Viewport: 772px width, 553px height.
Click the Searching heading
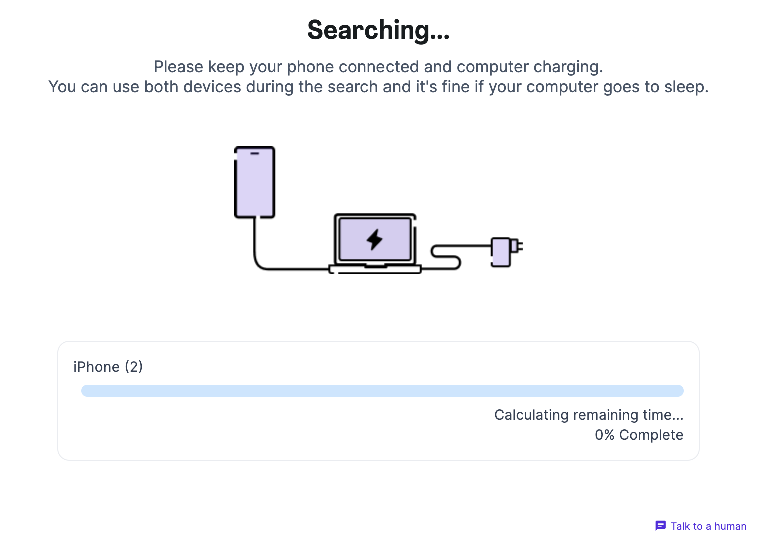[x=378, y=30]
